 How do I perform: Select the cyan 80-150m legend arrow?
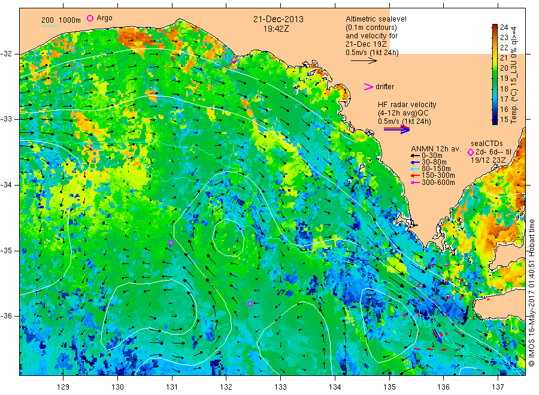coord(416,169)
